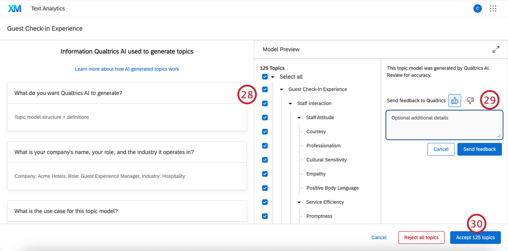Click the XM logo icon
The height and width of the screenshot is (251, 508).
pos(15,9)
